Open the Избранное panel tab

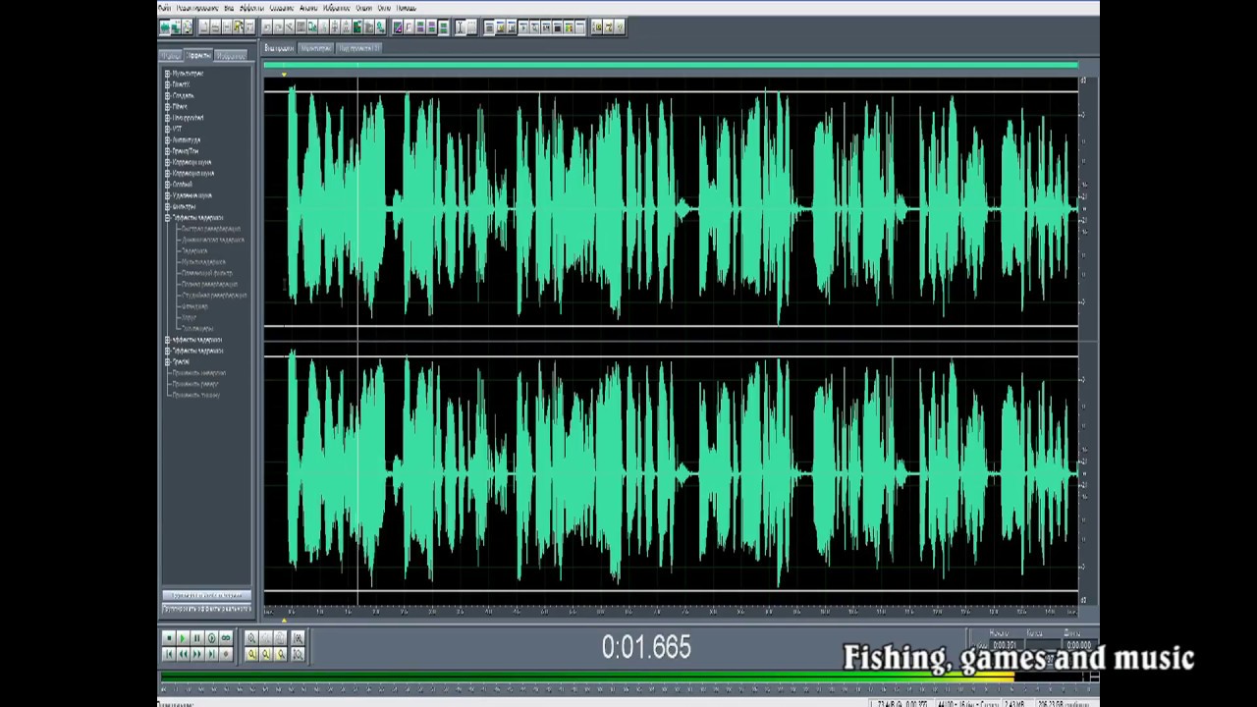(232, 56)
